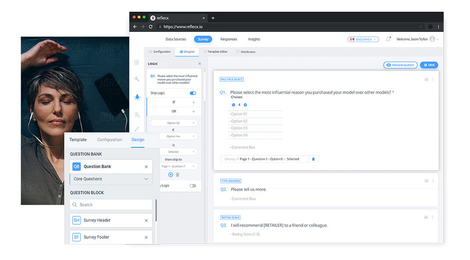470x260 pixels.
Task: Collapse the OR condition section
Action: coord(193,111)
